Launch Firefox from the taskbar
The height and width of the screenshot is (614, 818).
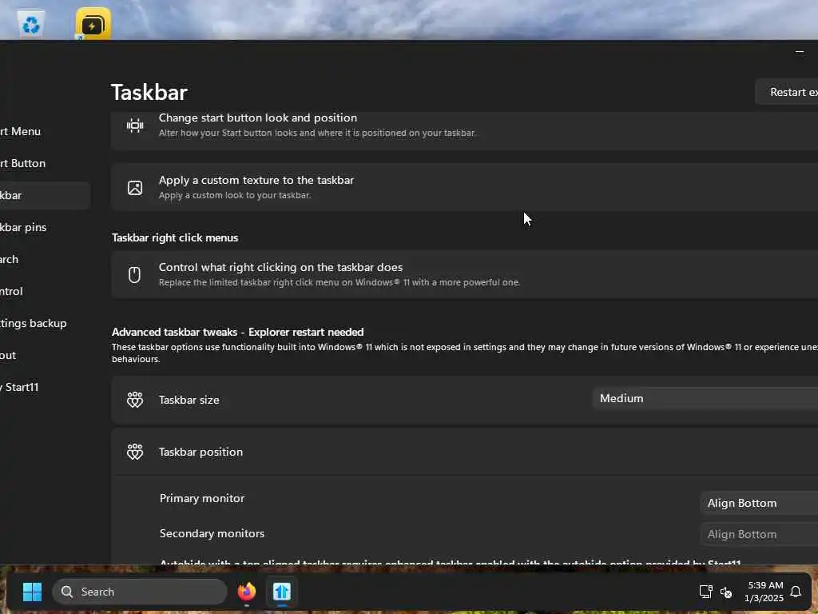[x=247, y=592]
